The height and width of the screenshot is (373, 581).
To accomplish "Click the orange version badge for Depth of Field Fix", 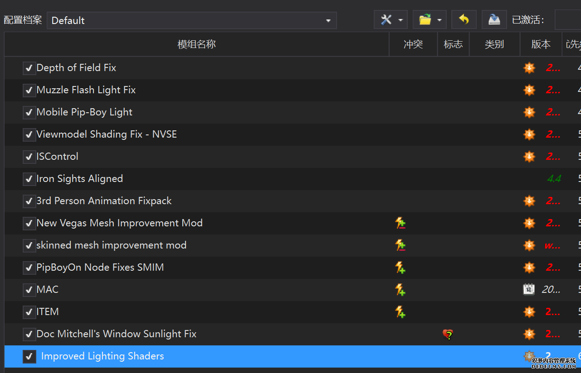I will [x=529, y=68].
